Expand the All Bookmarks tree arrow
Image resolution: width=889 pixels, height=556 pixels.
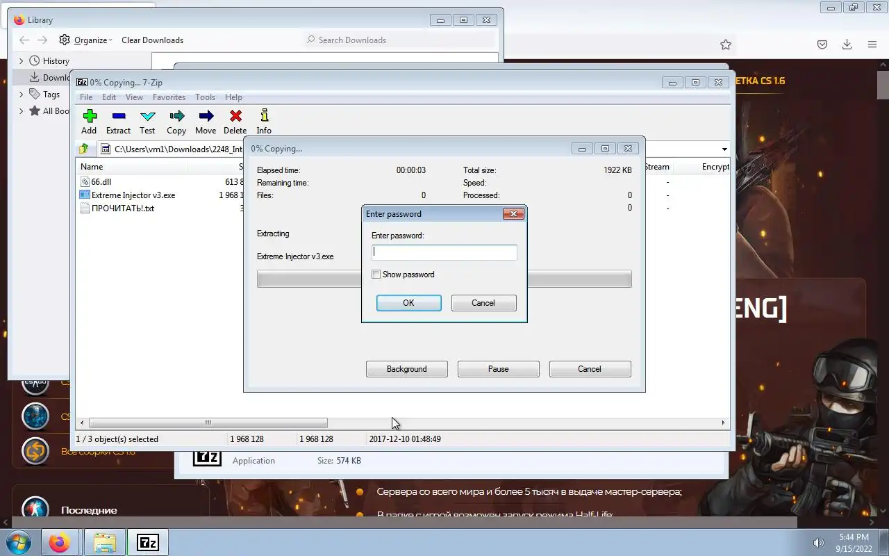(21, 111)
